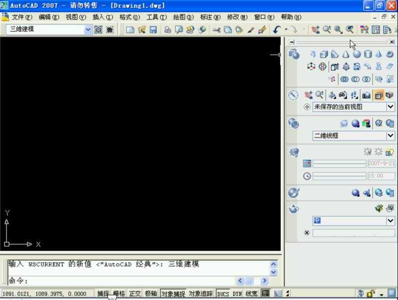Expand the Visual Style panel icon
Image resolution: width=398 pixels, height=300 pixels.
tap(294, 124)
